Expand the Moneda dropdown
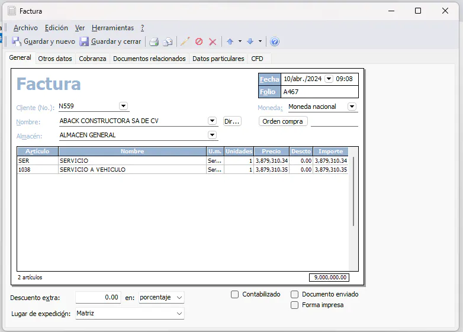 pyautogui.click(x=352, y=107)
